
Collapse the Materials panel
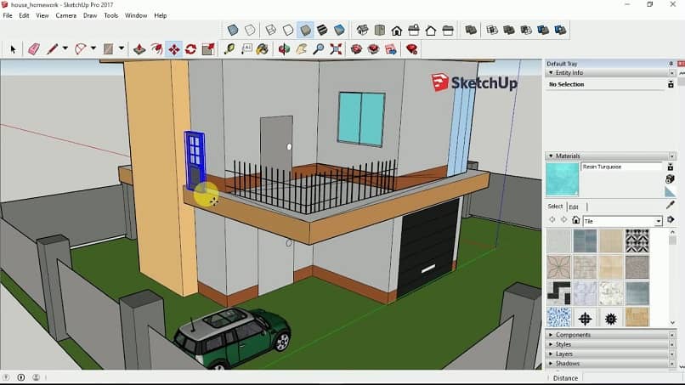pyautogui.click(x=551, y=156)
